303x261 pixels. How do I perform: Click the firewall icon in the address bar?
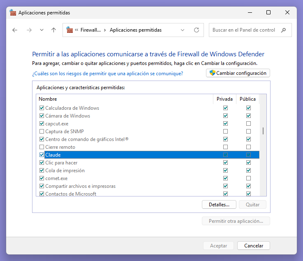point(70,30)
